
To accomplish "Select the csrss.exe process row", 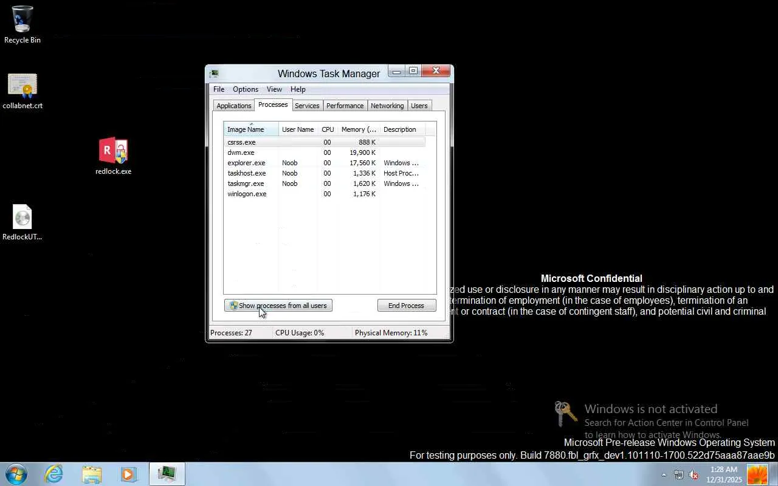I will click(325, 142).
